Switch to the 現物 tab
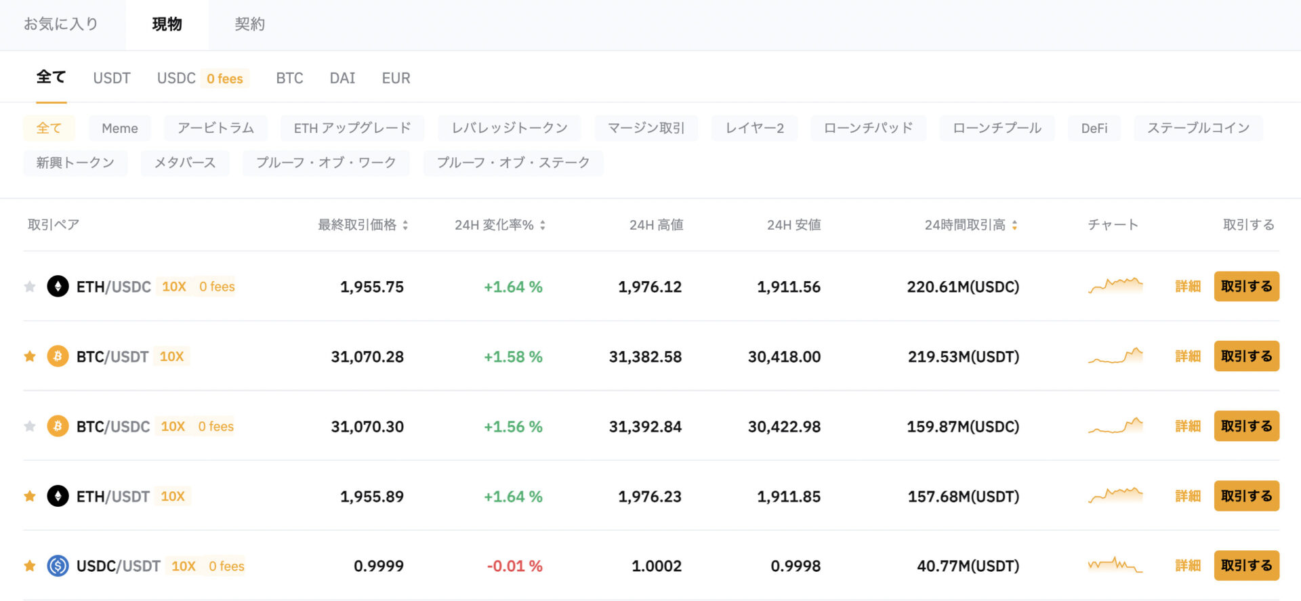 point(167,24)
